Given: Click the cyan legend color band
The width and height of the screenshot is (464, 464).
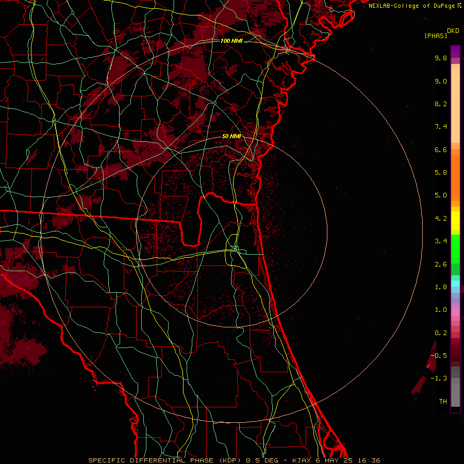Looking at the screenshot, I should [x=455, y=284].
